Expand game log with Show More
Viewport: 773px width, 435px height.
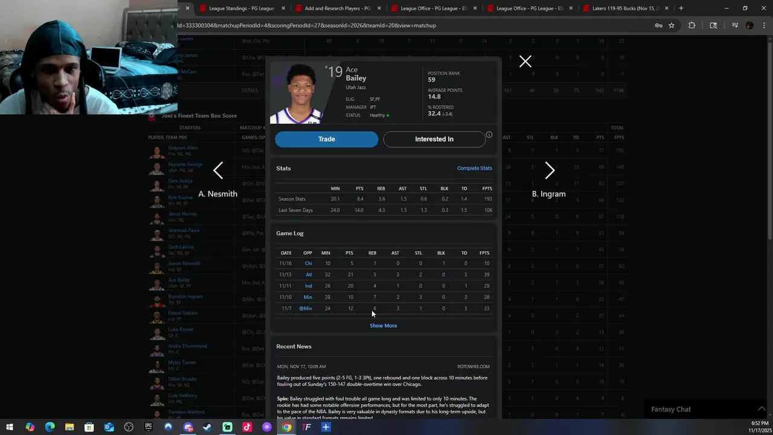[x=383, y=326]
